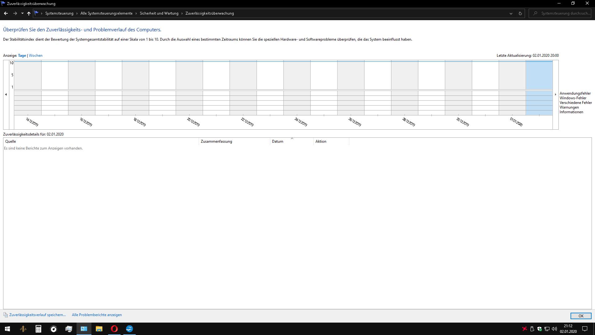Expand breadcrumb chevron after Systemsteuerung
Image resolution: width=595 pixels, height=335 pixels.
tap(77, 13)
